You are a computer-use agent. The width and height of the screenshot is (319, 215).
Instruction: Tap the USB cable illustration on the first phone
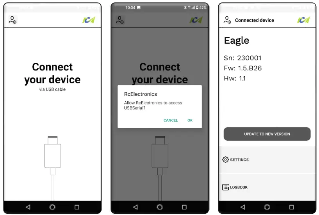pos(52,168)
